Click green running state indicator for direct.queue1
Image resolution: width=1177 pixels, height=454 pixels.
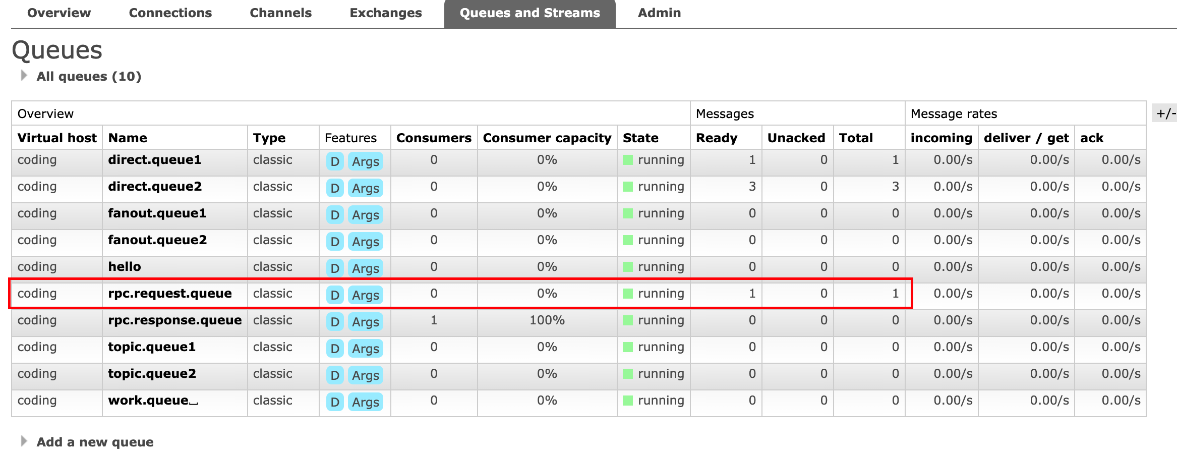coord(628,160)
